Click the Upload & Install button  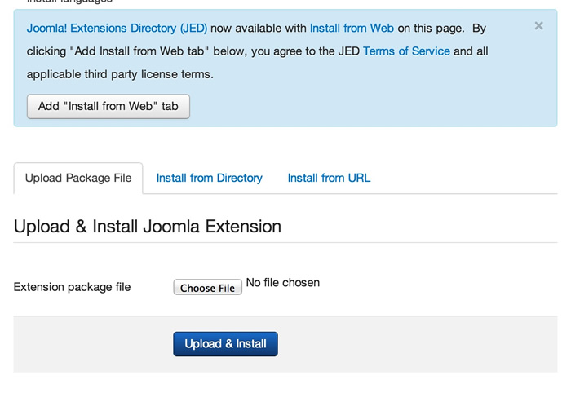point(225,344)
